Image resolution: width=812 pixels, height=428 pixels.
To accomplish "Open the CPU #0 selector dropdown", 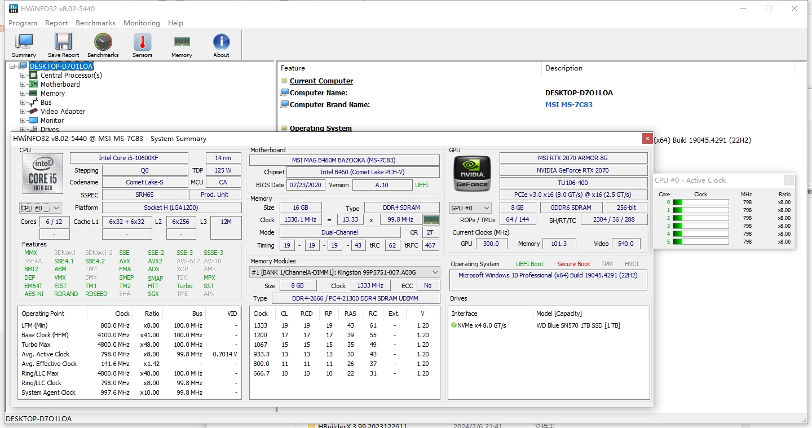I will pos(40,208).
